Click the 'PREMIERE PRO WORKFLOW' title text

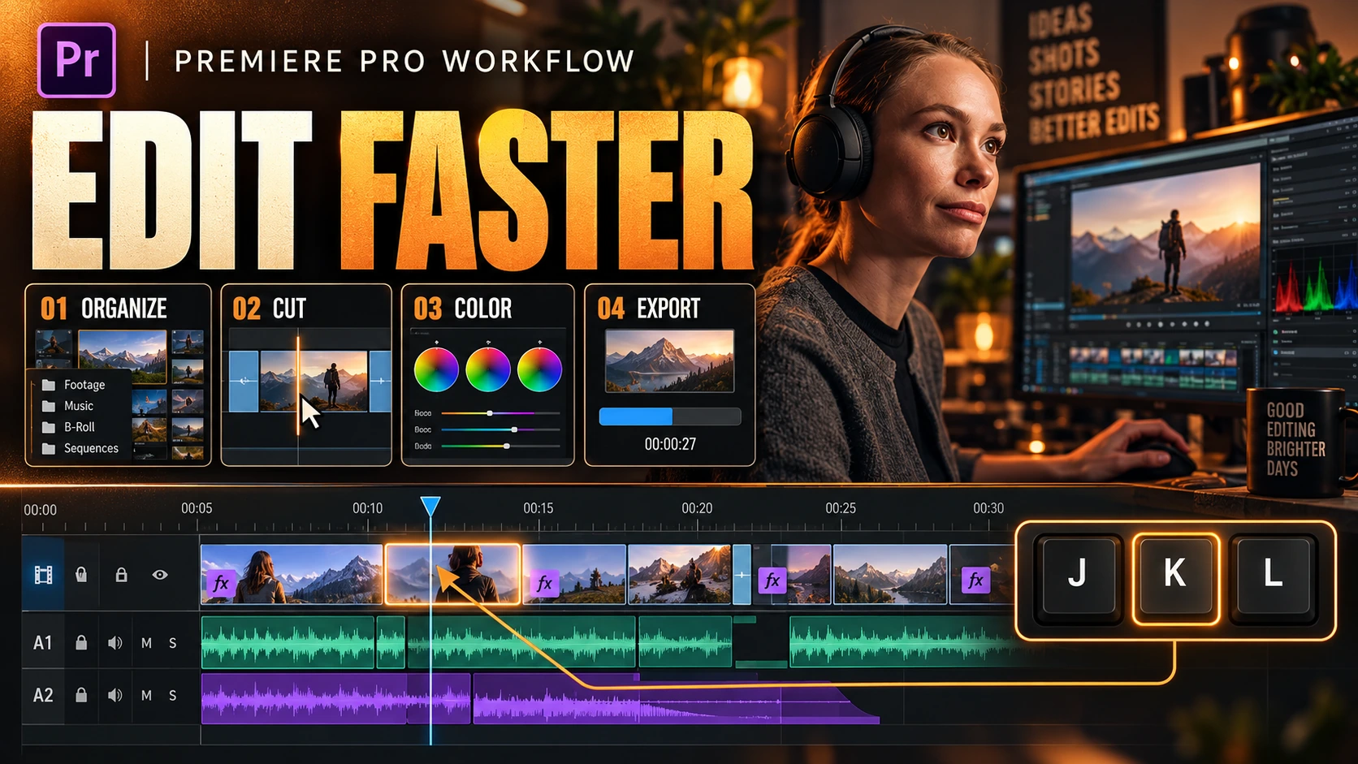(404, 62)
